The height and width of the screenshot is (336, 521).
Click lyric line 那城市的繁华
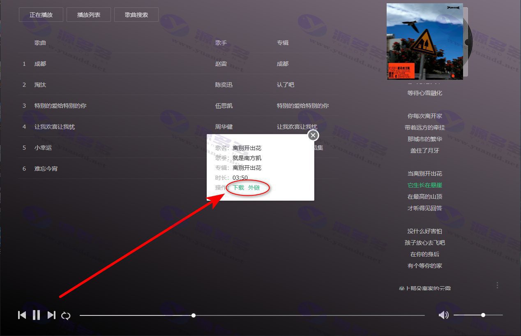click(x=425, y=139)
